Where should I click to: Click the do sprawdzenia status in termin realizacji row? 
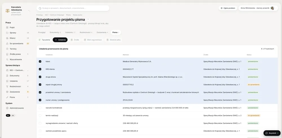click(254, 115)
